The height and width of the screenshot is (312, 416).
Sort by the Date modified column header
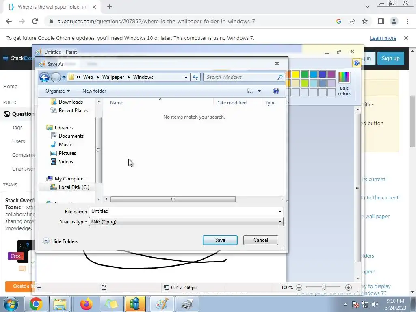point(231,103)
